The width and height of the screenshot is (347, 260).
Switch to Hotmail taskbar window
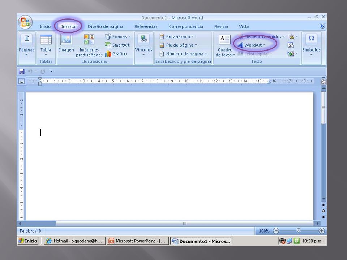(74, 241)
